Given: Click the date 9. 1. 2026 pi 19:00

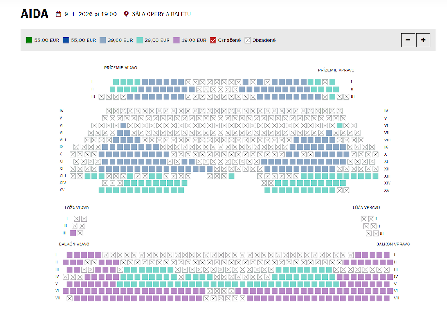Looking at the screenshot, I should tap(91, 14).
